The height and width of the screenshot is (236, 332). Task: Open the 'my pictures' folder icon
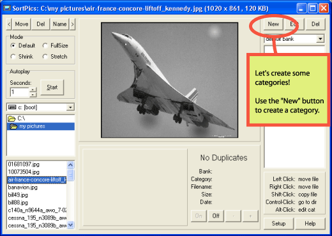[x=13, y=126]
